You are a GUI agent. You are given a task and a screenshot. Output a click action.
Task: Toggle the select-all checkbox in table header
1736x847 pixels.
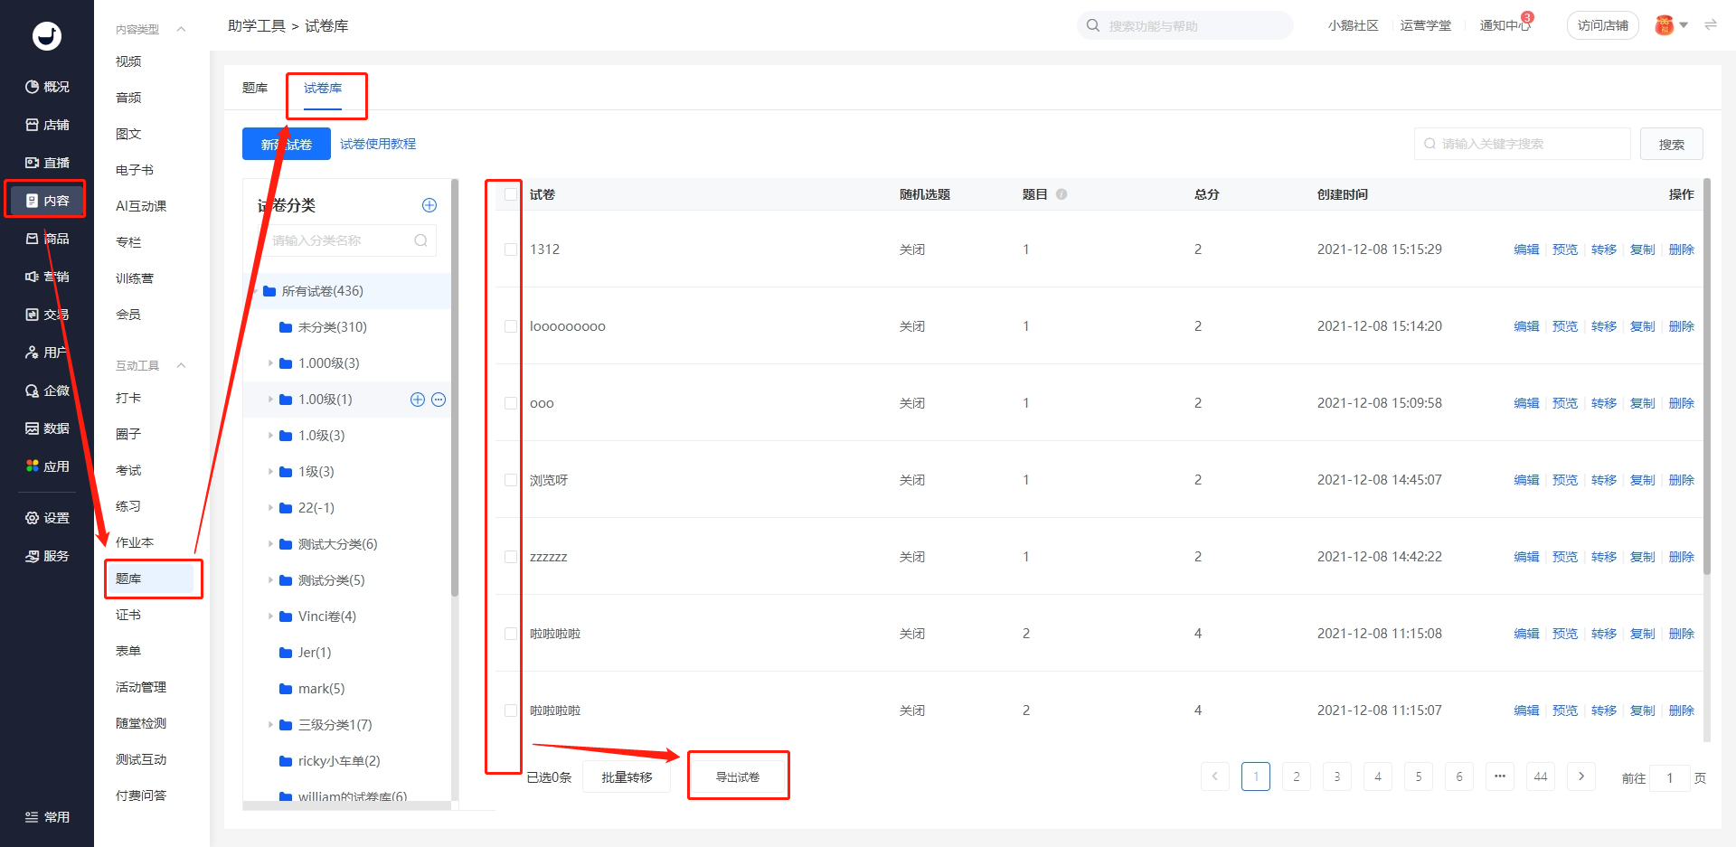click(511, 194)
